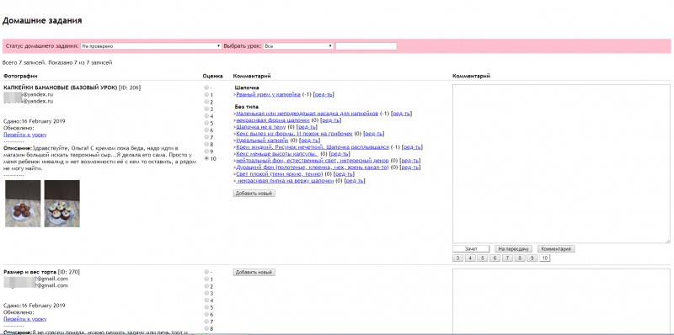Insert comment 'Дурацкий фон (полотенце, клеенка...)'
This screenshot has height=335, width=674.
313,167
